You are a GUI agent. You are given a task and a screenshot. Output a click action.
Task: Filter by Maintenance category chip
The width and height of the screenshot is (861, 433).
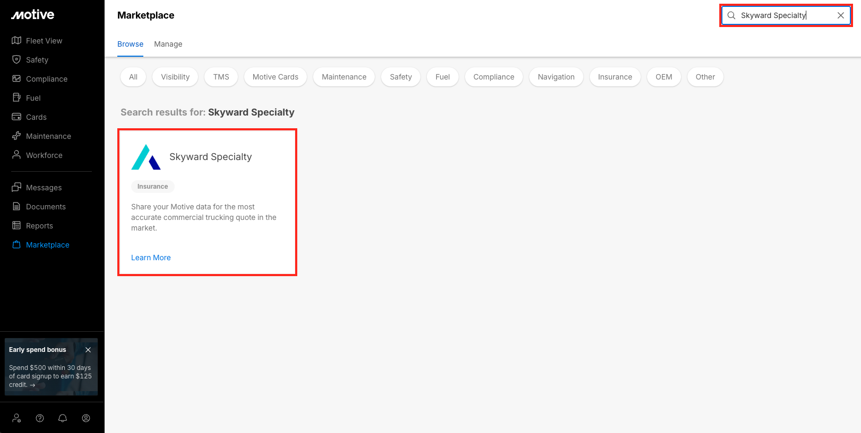pyautogui.click(x=344, y=77)
